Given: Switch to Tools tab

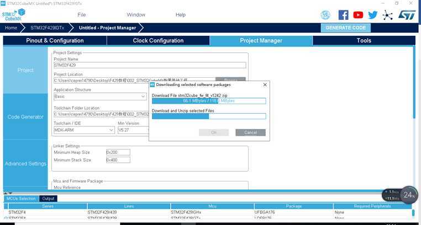Looking at the screenshot, I should click(x=364, y=41).
